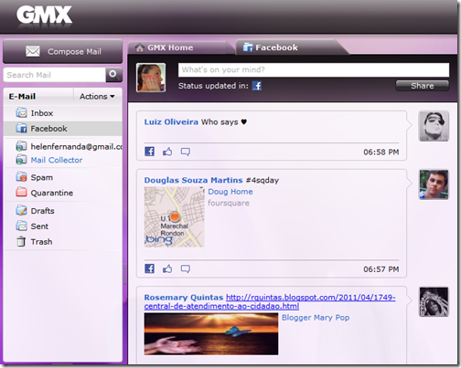461x368 pixels.
Task: Click the Facebook icon on Luiz Oliveira's post
Action: (149, 152)
